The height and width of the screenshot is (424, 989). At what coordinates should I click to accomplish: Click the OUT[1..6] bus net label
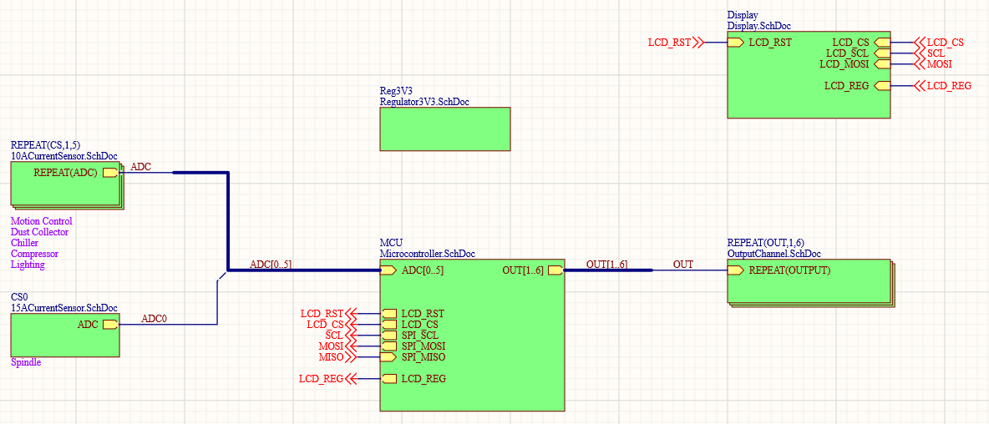(x=606, y=264)
